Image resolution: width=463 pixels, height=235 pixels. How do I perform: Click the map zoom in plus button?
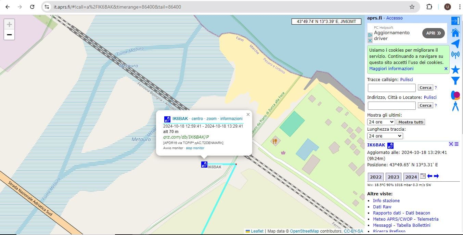point(9,24)
